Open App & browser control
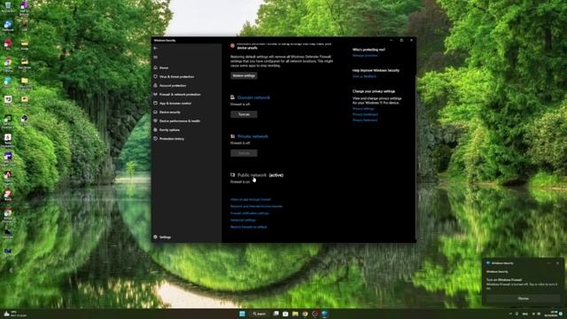567x319 pixels. [175, 103]
